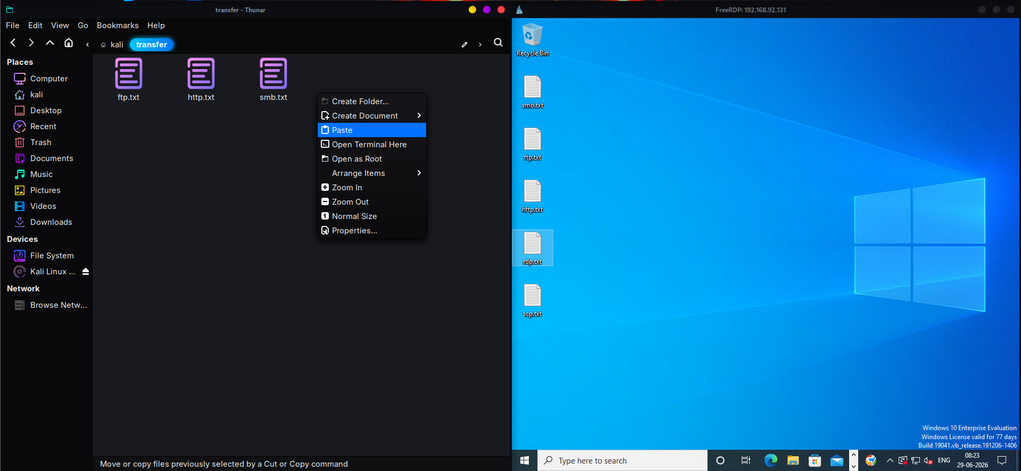Go to parent folder in Thunar

click(x=50, y=43)
